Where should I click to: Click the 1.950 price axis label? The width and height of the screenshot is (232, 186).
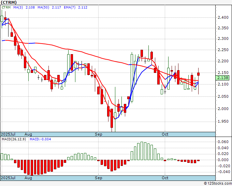point(223,121)
